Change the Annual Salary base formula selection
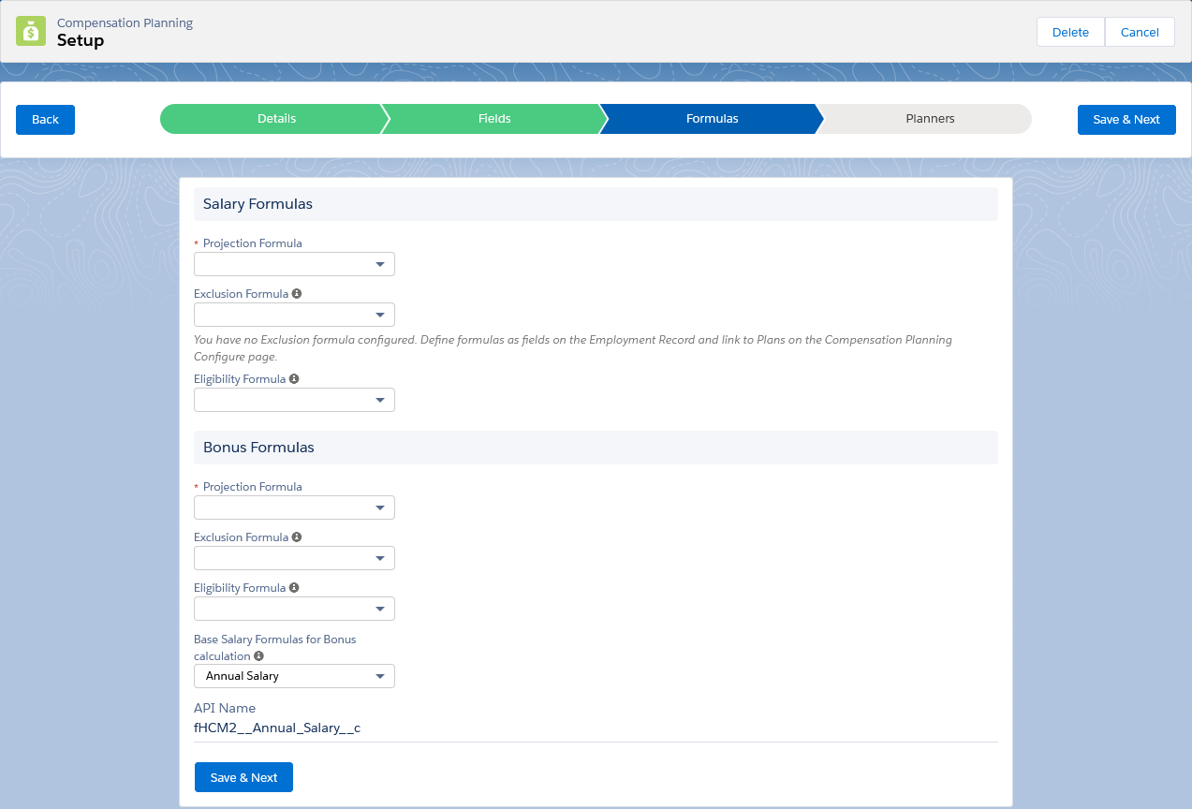The image size is (1192, 809). (x=294, y=676)
